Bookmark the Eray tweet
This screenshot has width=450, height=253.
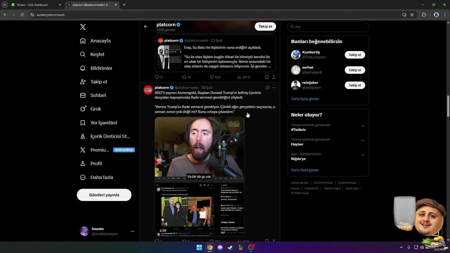pos(267,77)
